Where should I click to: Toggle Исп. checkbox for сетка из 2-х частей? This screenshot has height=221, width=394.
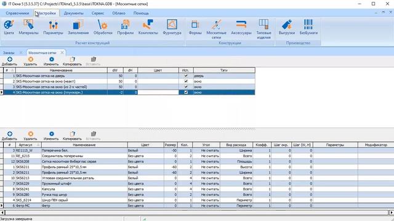(x=186, y=87)
